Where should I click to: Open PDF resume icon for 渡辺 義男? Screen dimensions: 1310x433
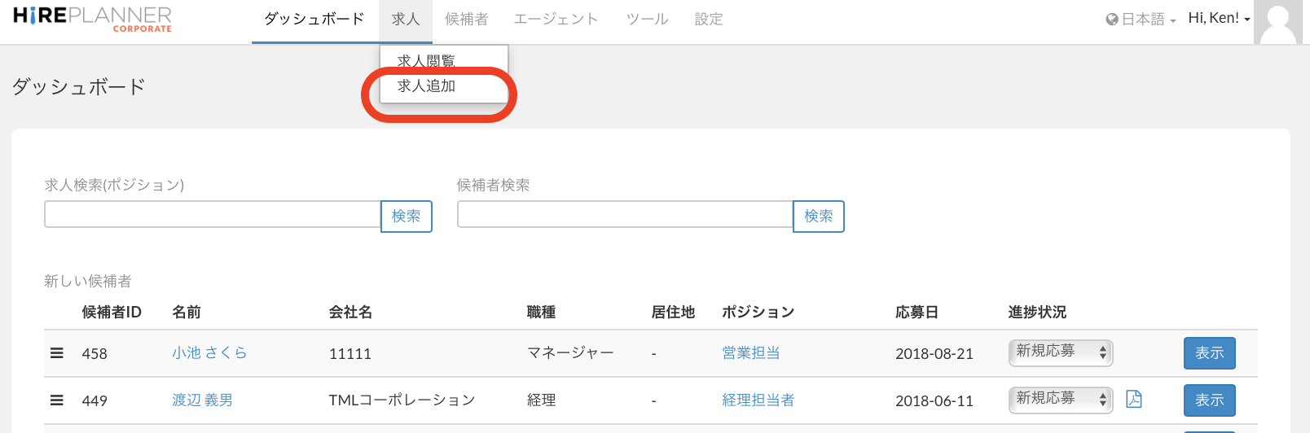click(1133, 399)
